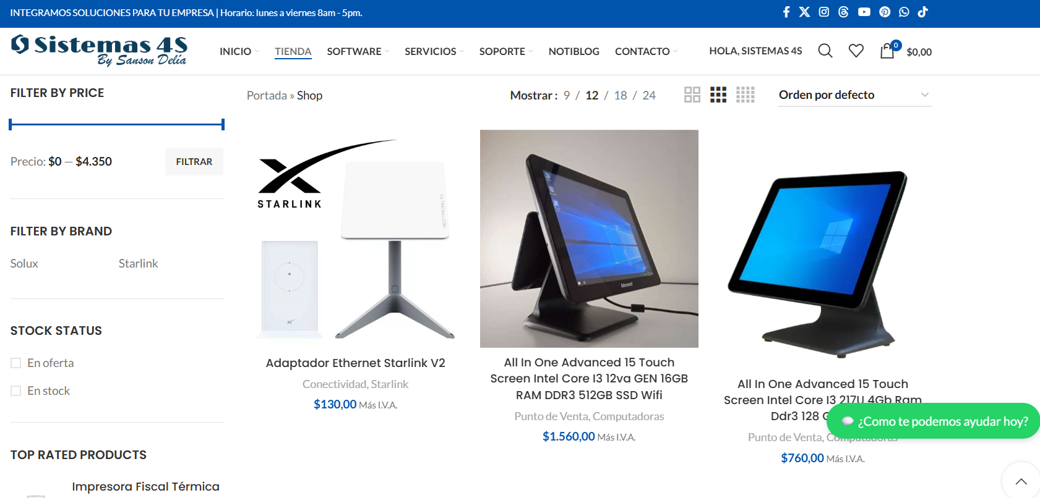Screen dimensions: 1040x498
Task: Open the YouTube social icon
Action: point(864,12)
